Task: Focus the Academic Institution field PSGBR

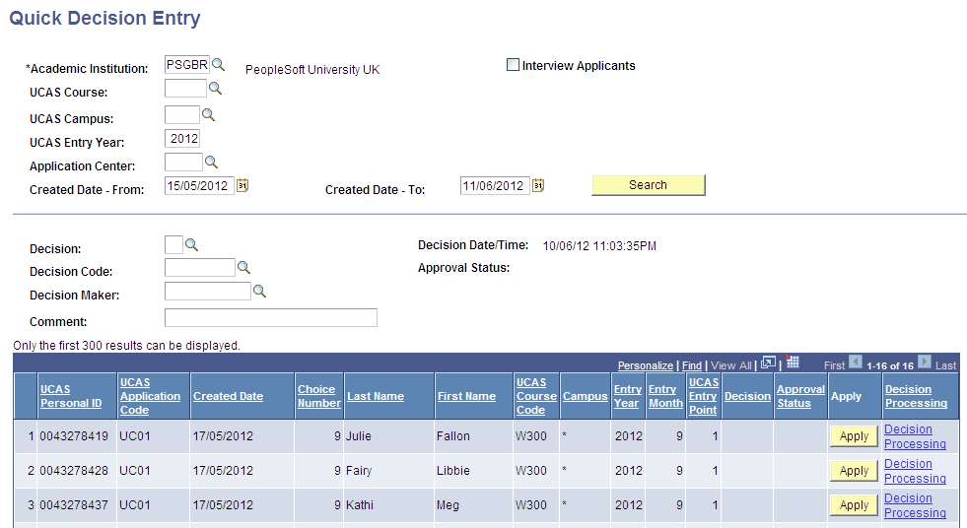Action: (187, 65)
